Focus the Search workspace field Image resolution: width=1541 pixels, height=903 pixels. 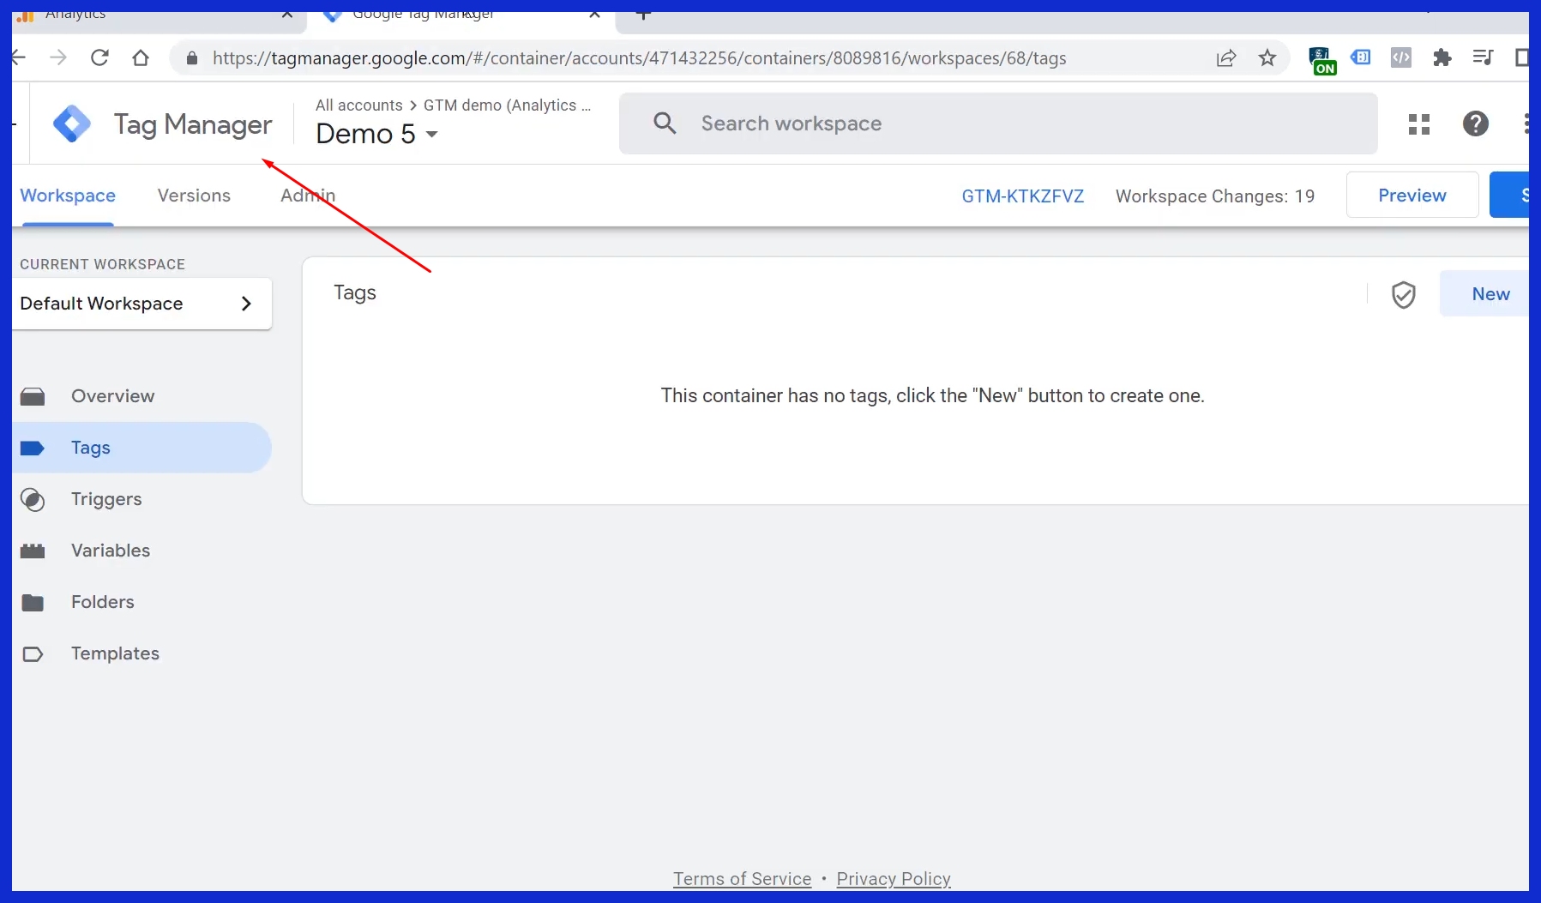pyautogui.click(x=998, y=123)
